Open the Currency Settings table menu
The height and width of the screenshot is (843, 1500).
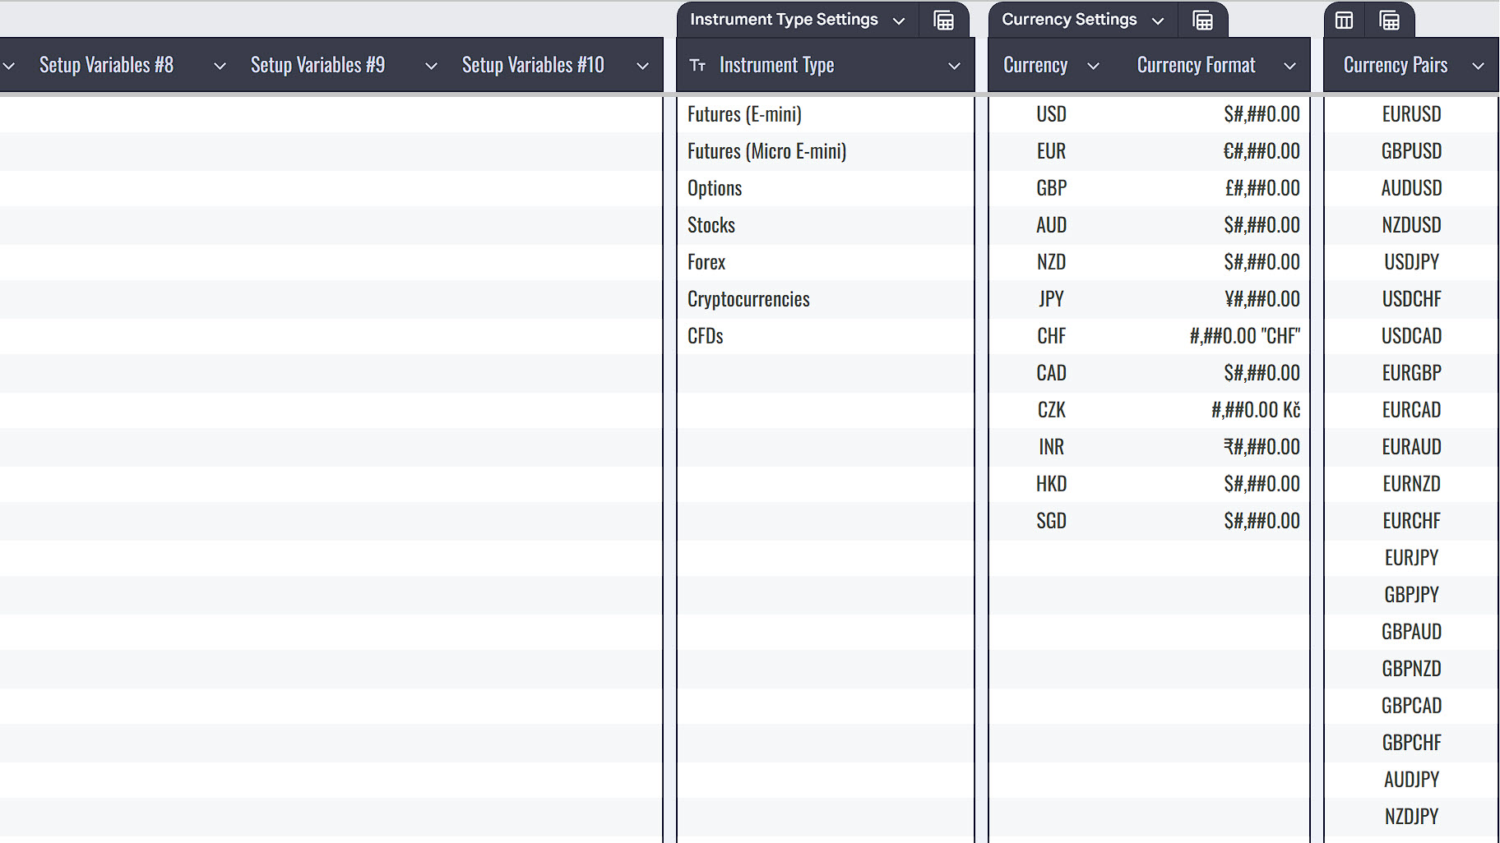click(x=1158, y=21)
